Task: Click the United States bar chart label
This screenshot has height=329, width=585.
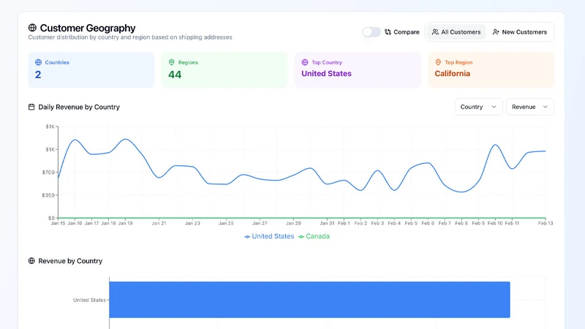Action: coord(89,300)
